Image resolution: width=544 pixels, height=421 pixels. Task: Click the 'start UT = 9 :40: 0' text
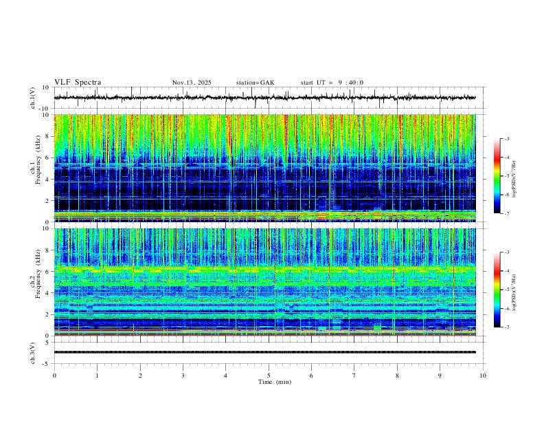click(x=332, y=83)
